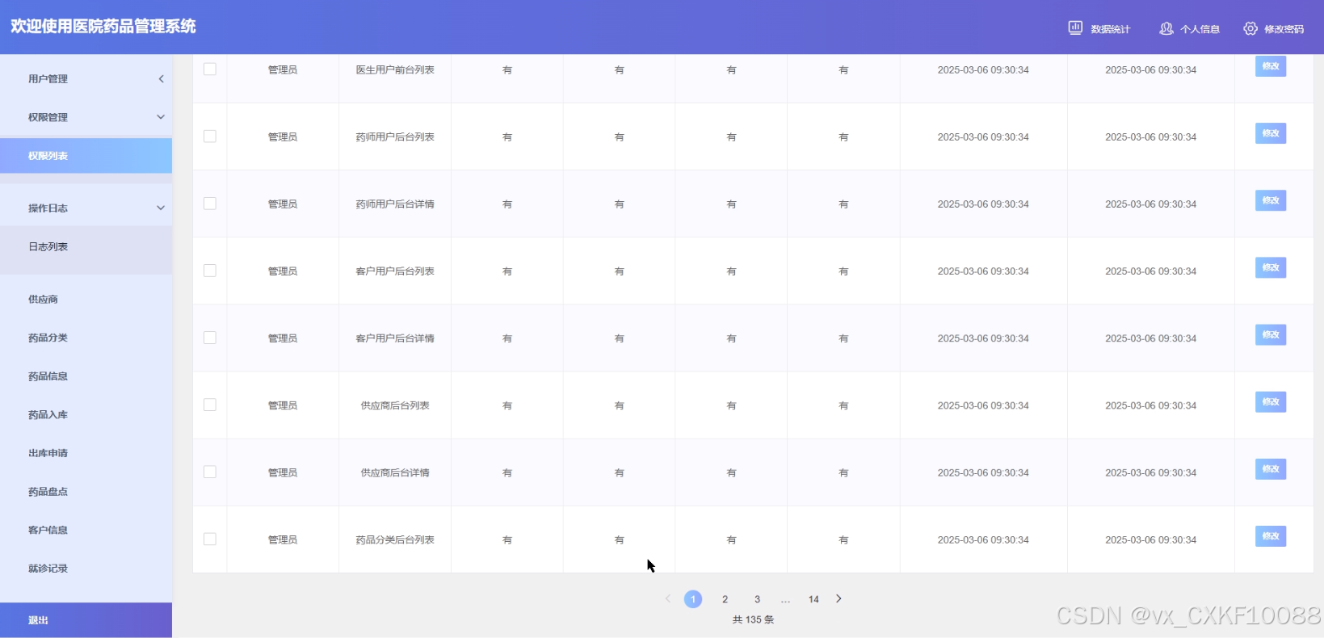1324x638 pixels.
Task: Open 客户信息 menu item
Action: (x=86, y=530)
